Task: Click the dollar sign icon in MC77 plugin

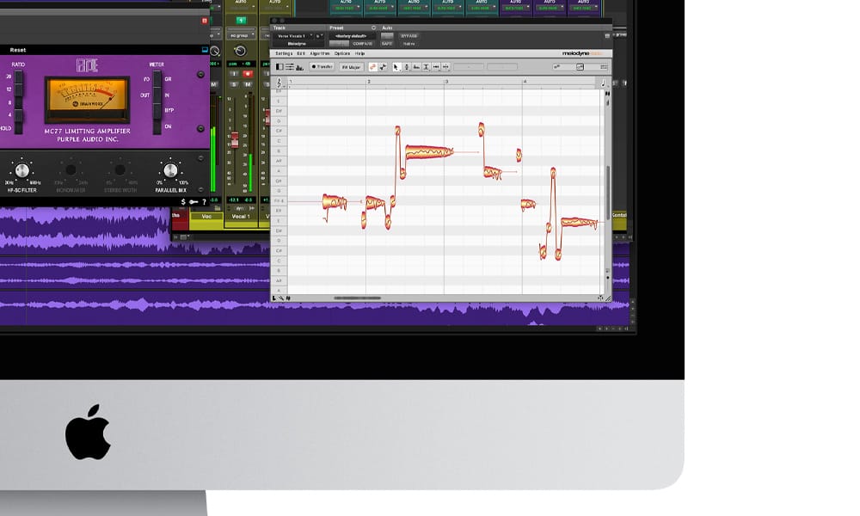Action: [183, 202]
